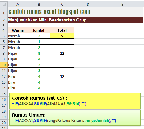Screen dimensions: 144x129
Task: Select 'Hijau' cell in row 8
Action: click(x=18, y=53)
